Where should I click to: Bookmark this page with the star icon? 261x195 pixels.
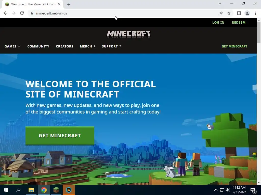pyautogui.click(x=229, y=13)
